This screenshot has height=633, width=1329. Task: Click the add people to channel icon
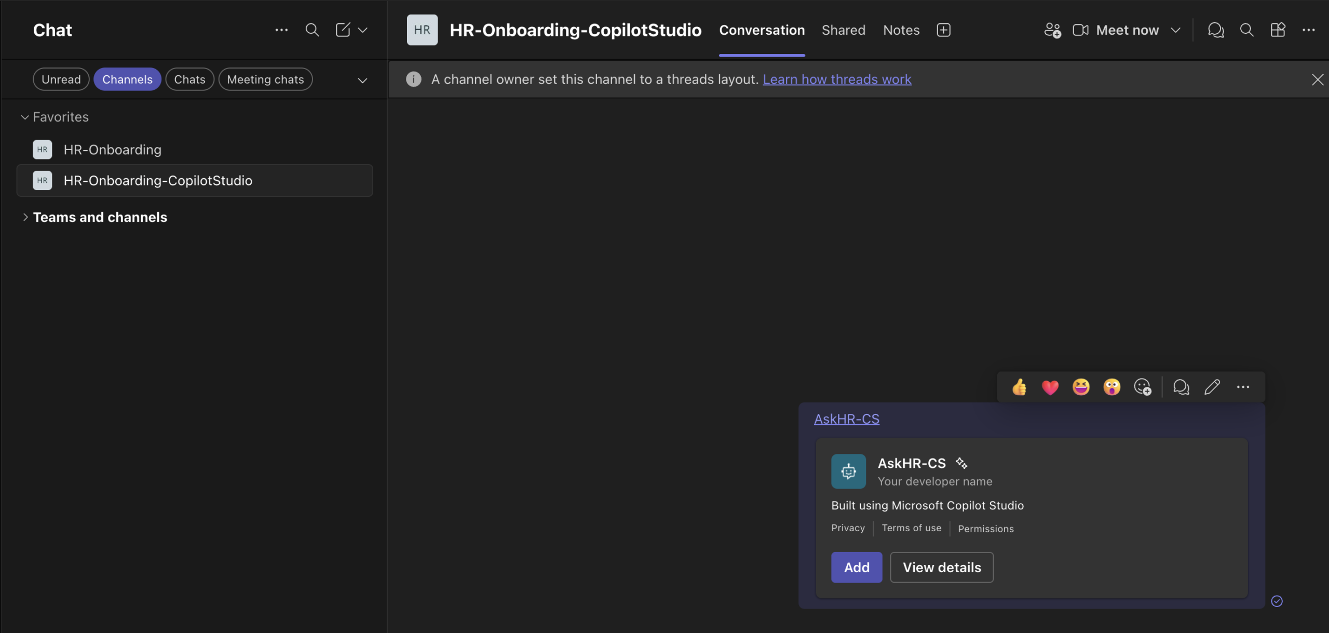coord(1053,30)
